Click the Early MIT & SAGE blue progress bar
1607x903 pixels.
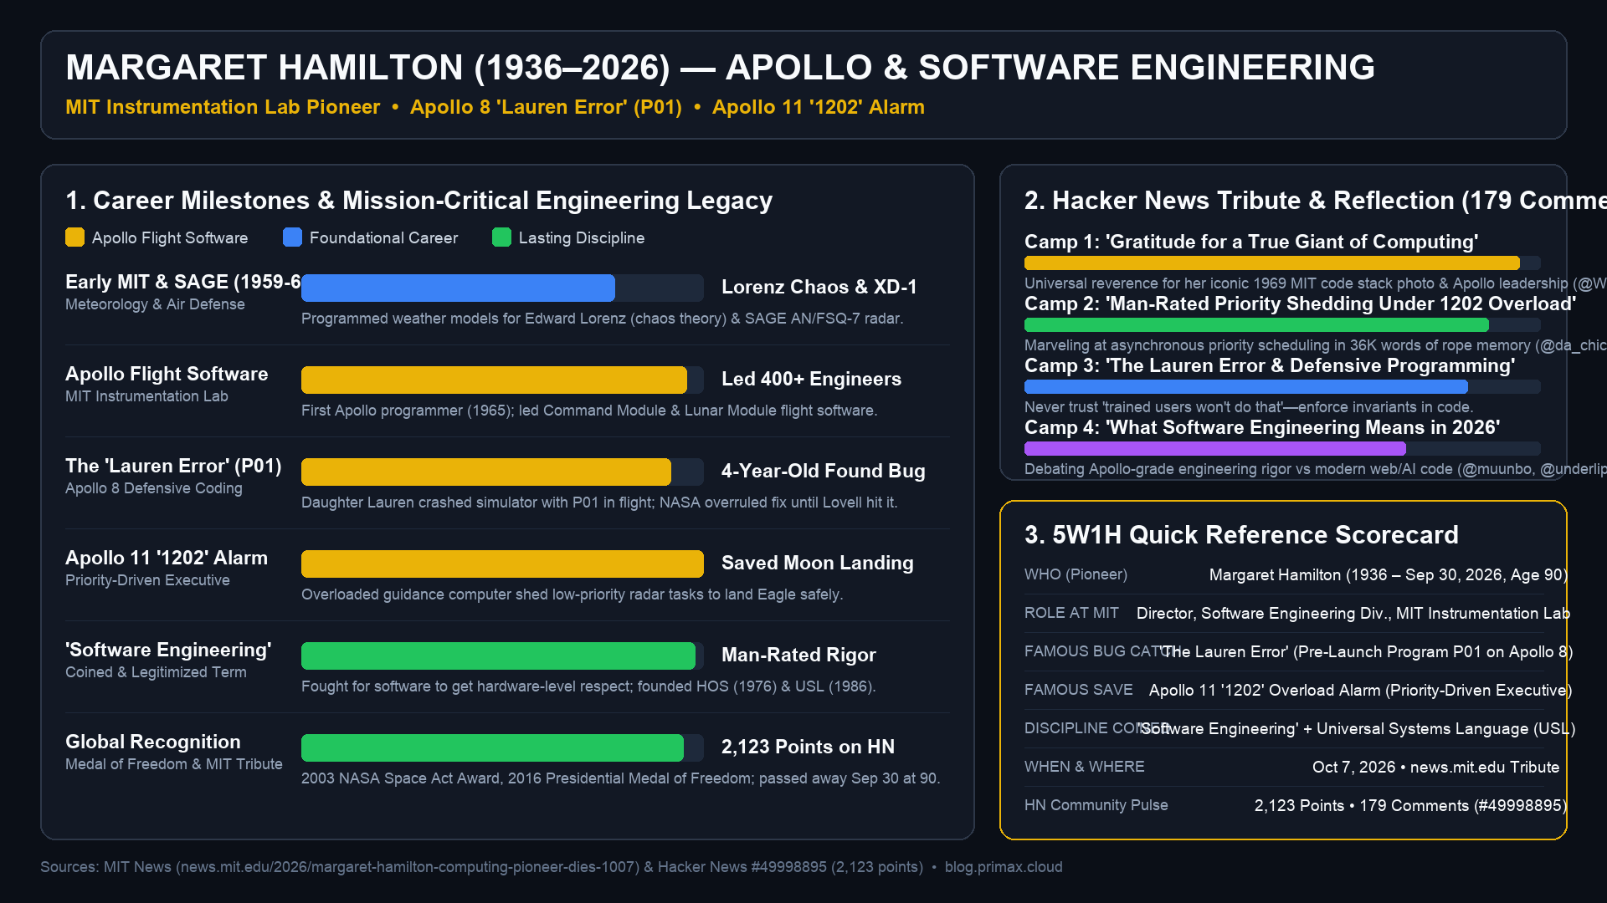point(502,288)
